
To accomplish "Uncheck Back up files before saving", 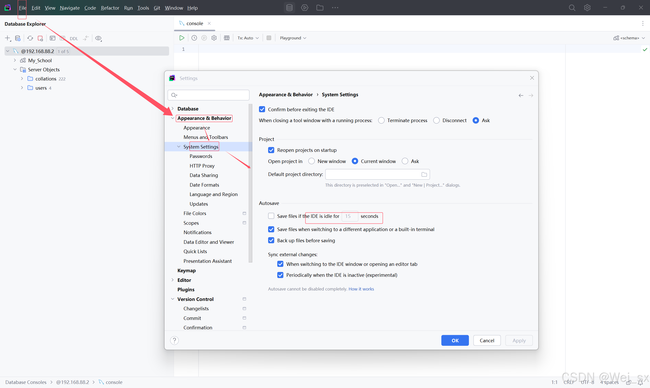I will 271,240.
